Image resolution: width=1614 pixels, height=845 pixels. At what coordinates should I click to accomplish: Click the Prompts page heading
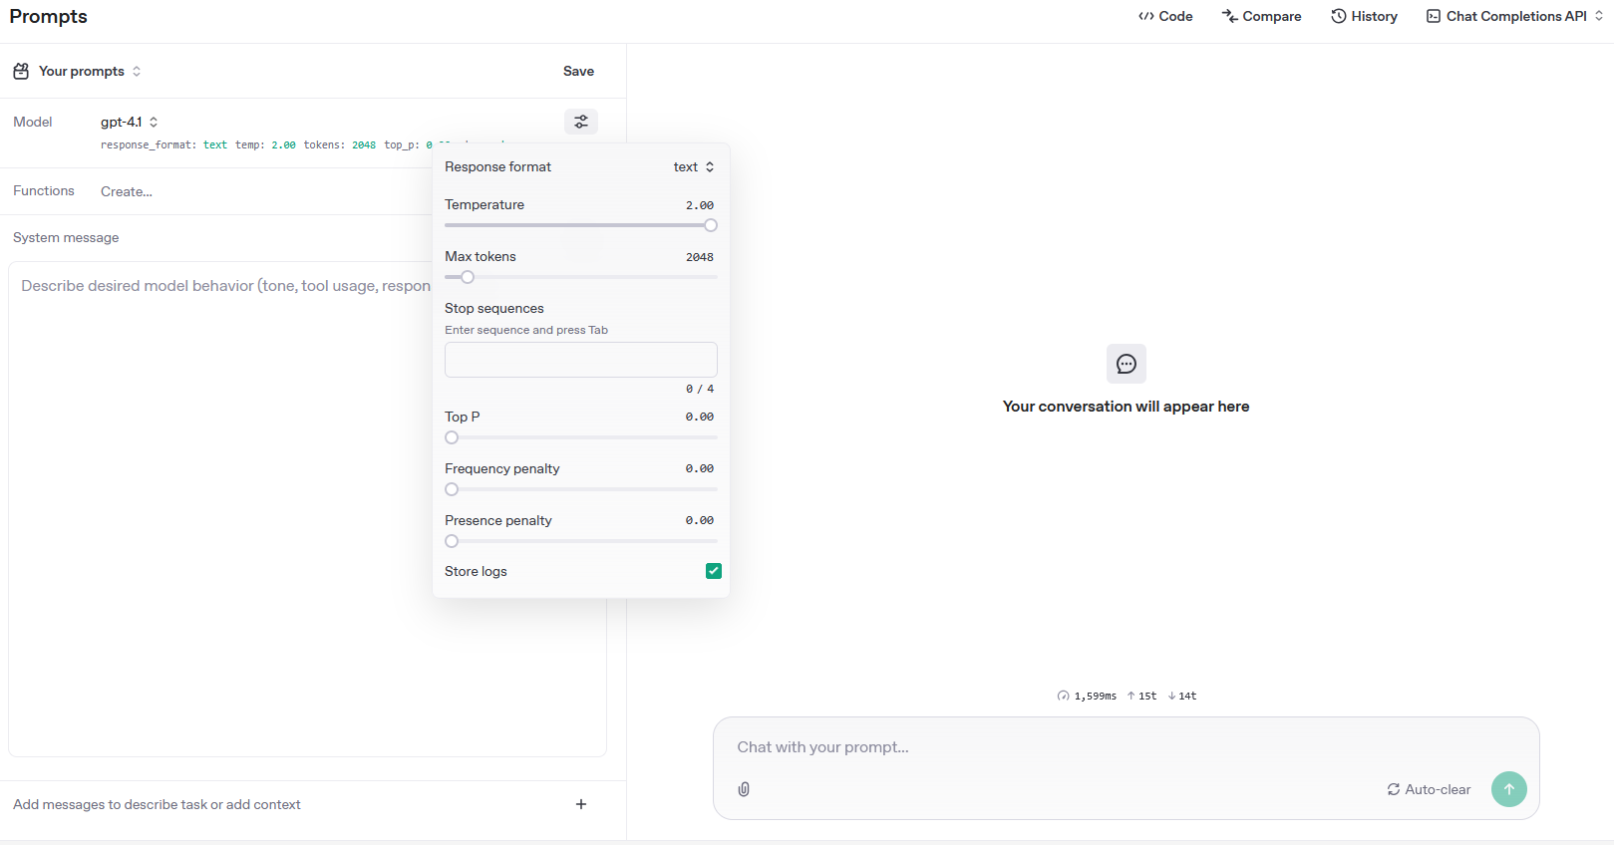click(x=48, y=16)
